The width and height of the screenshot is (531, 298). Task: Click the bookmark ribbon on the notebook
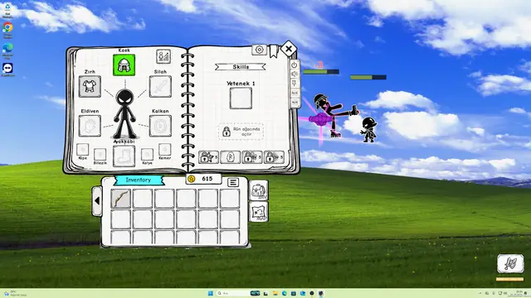274,51
